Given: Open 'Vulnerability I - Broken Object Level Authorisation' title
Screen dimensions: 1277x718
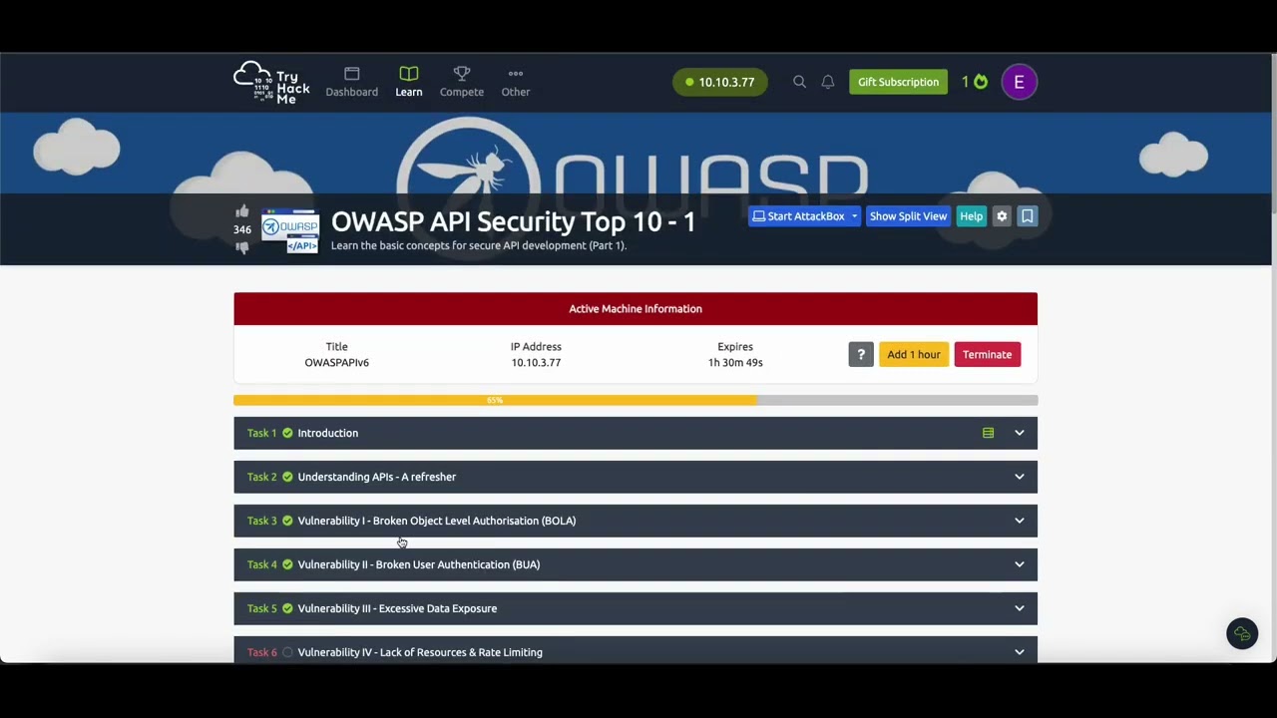Looking at the screenshot, I should click(437, 521).
